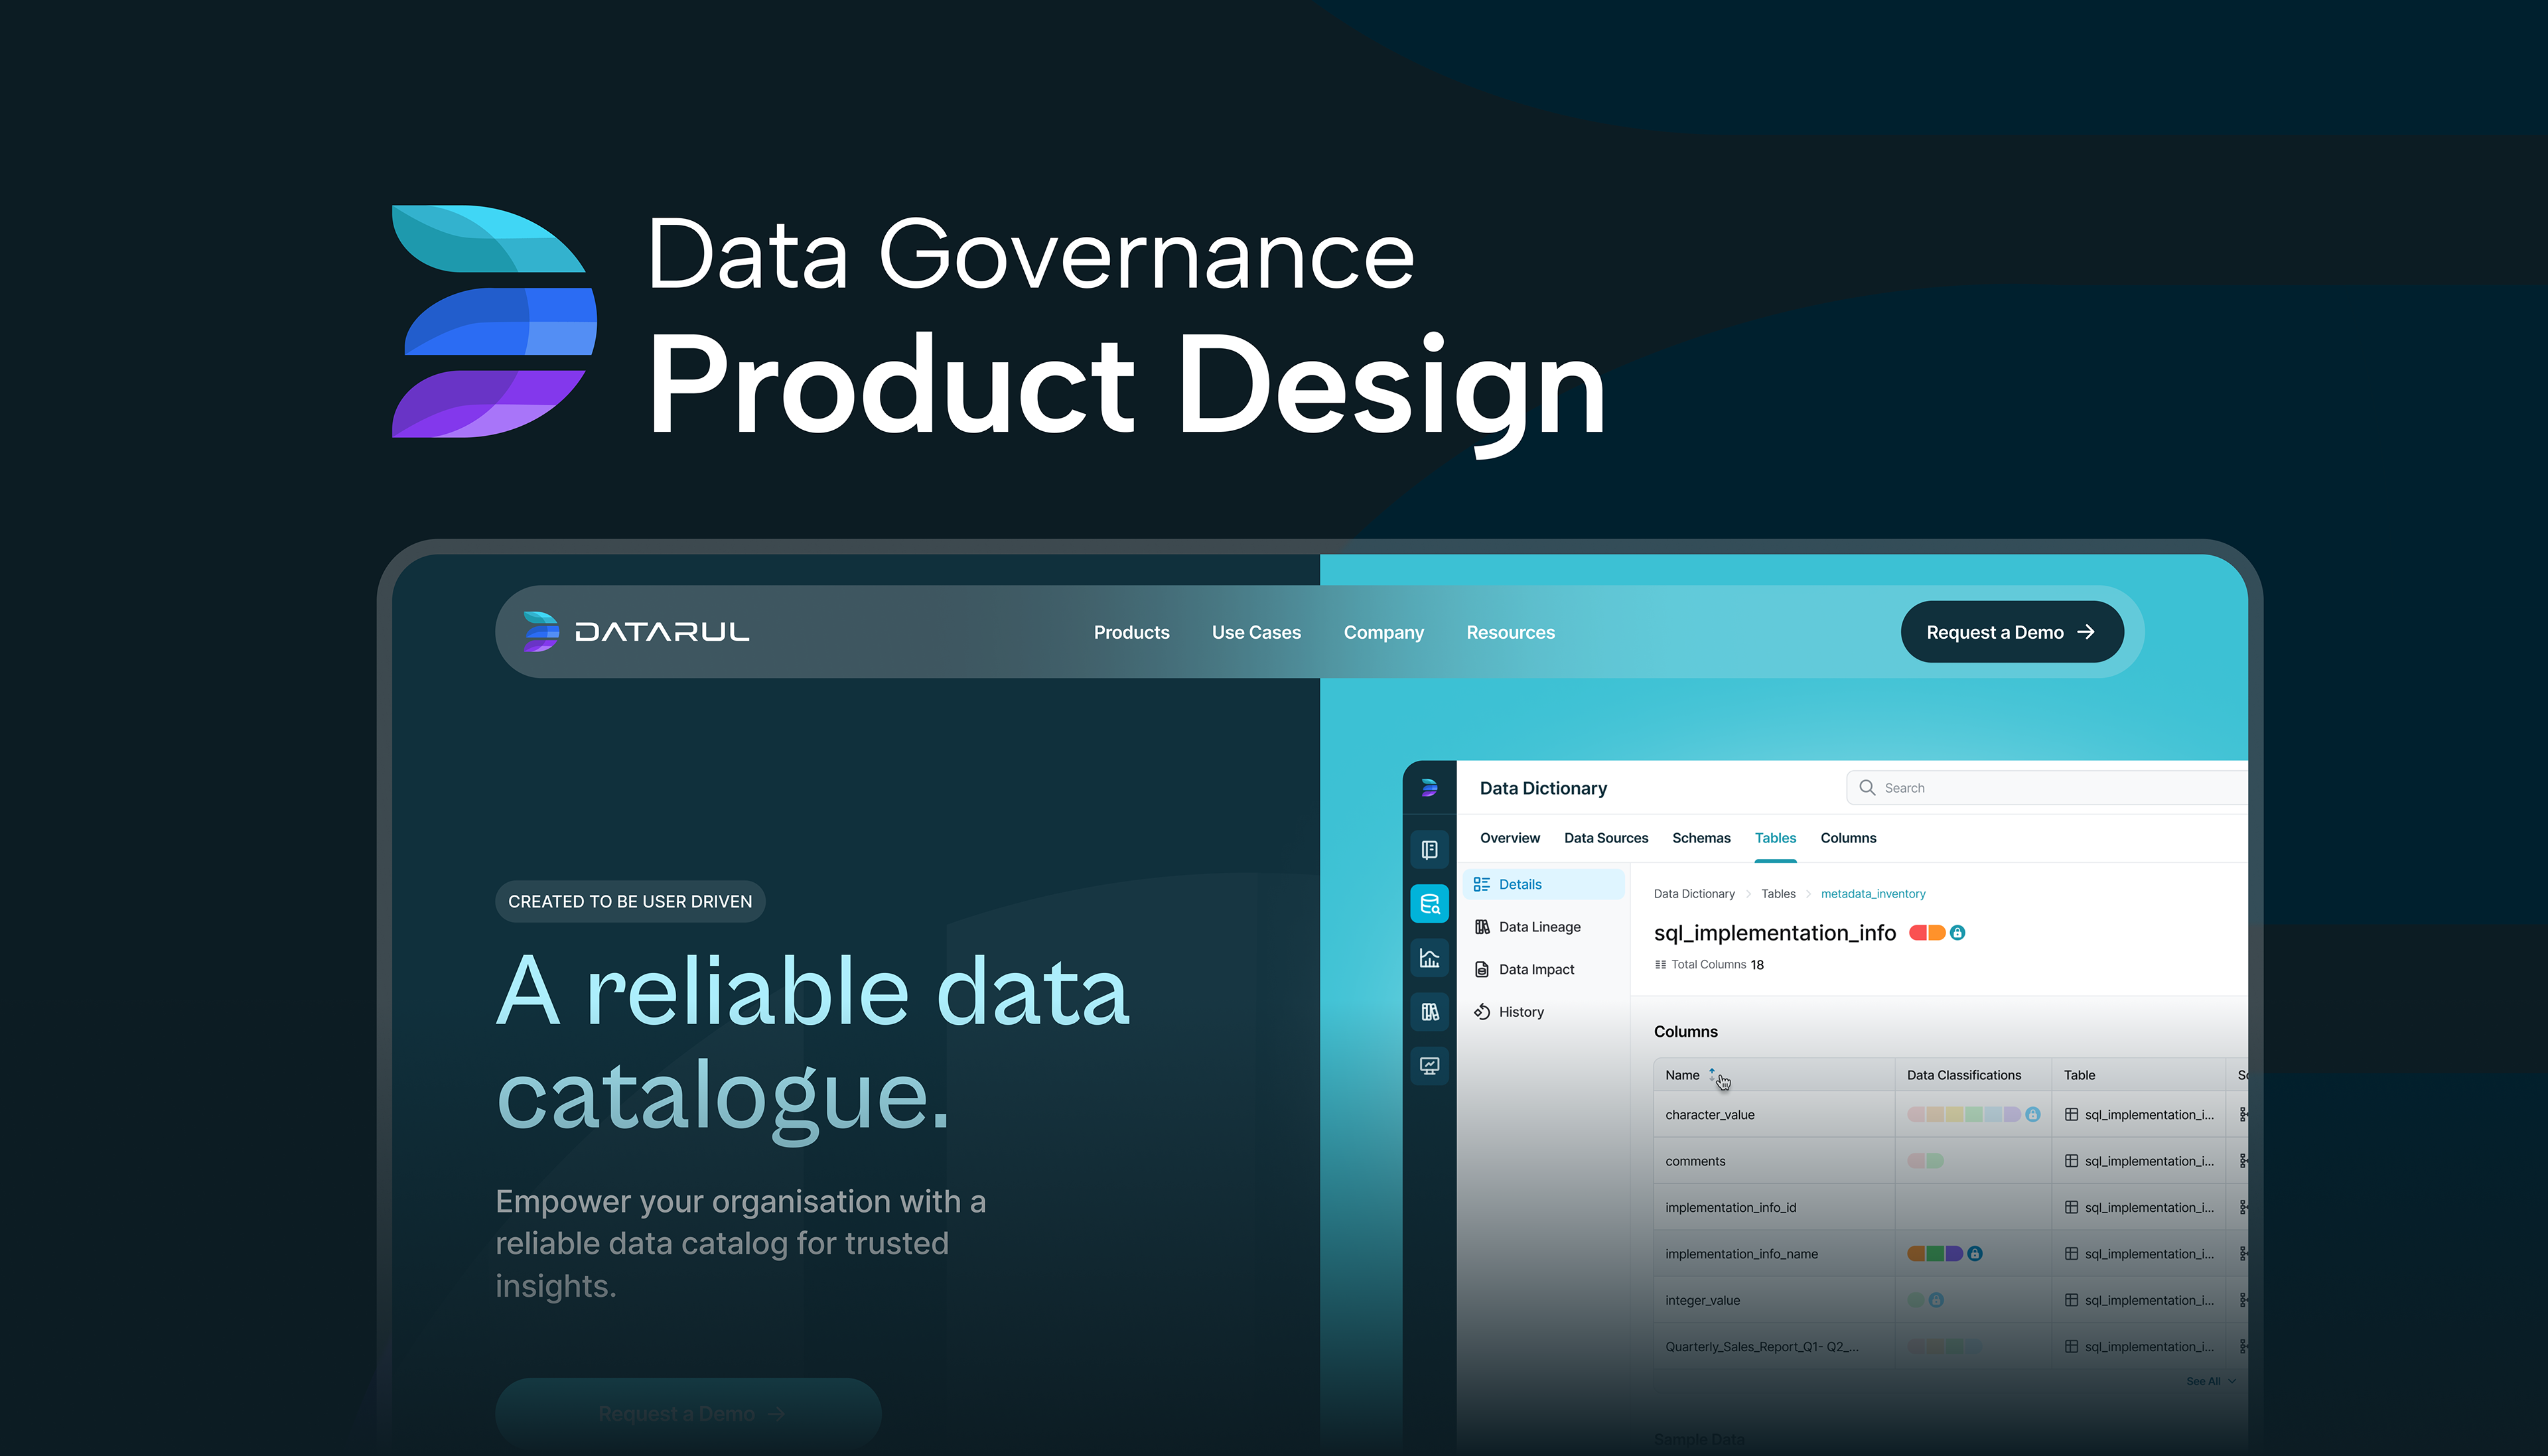Click the Request a Demo button in the navbar
The image size is (2548, 1456).
click(2012, 632)
